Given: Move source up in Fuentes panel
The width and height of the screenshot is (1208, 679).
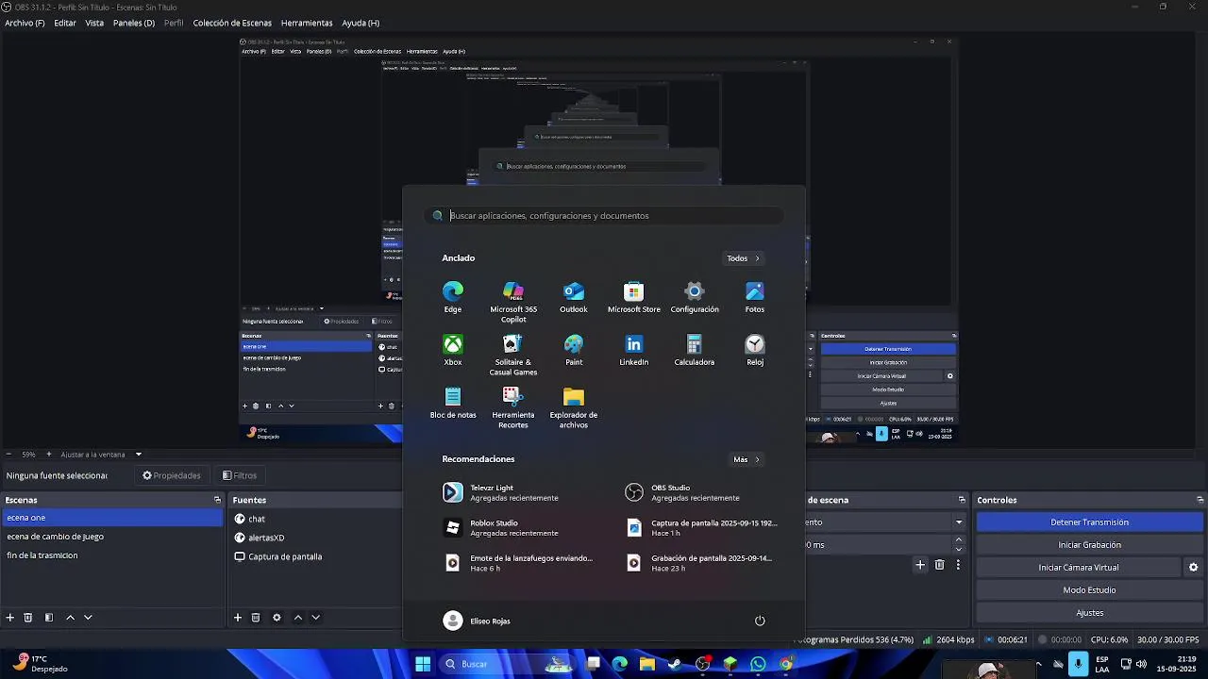Looking at the screenshot, I should click(x=297, y=618).
